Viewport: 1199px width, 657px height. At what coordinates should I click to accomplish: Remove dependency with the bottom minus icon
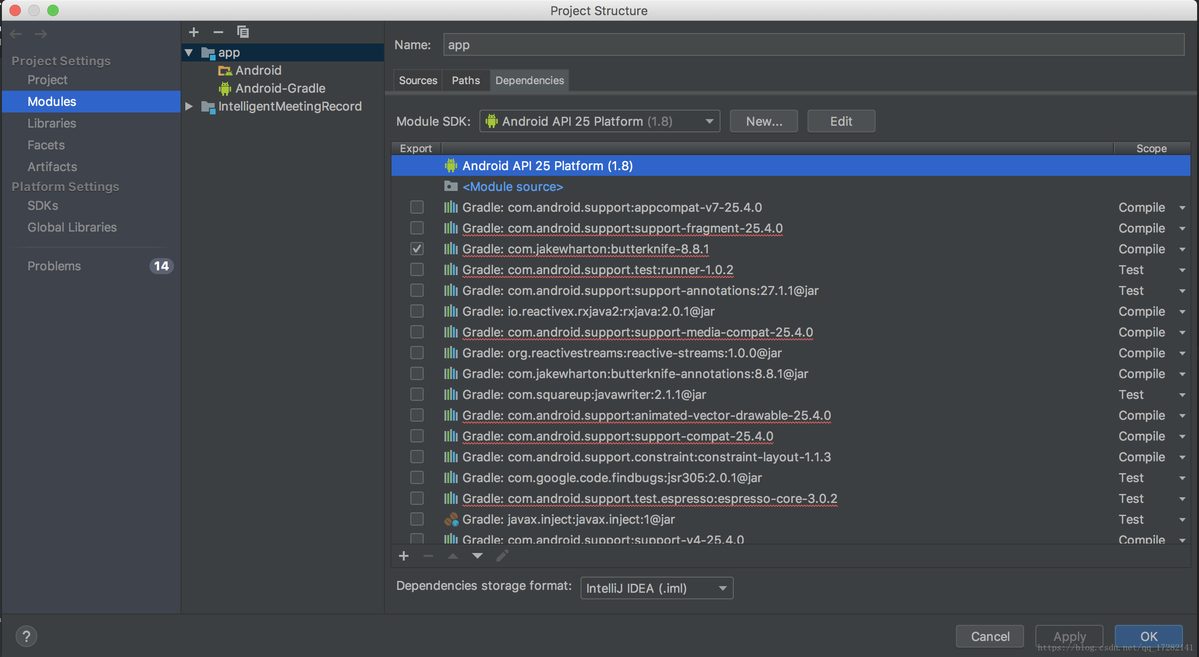click(x=428, y=556)
